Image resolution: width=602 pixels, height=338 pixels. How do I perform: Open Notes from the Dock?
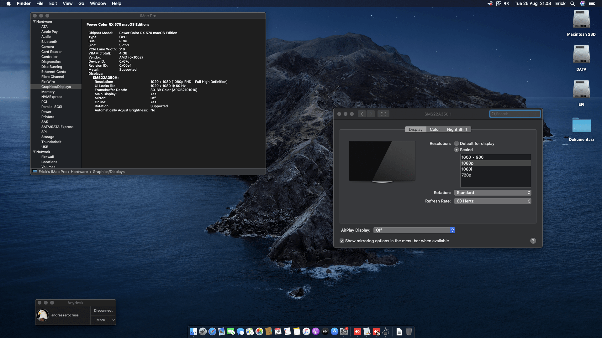297,331
